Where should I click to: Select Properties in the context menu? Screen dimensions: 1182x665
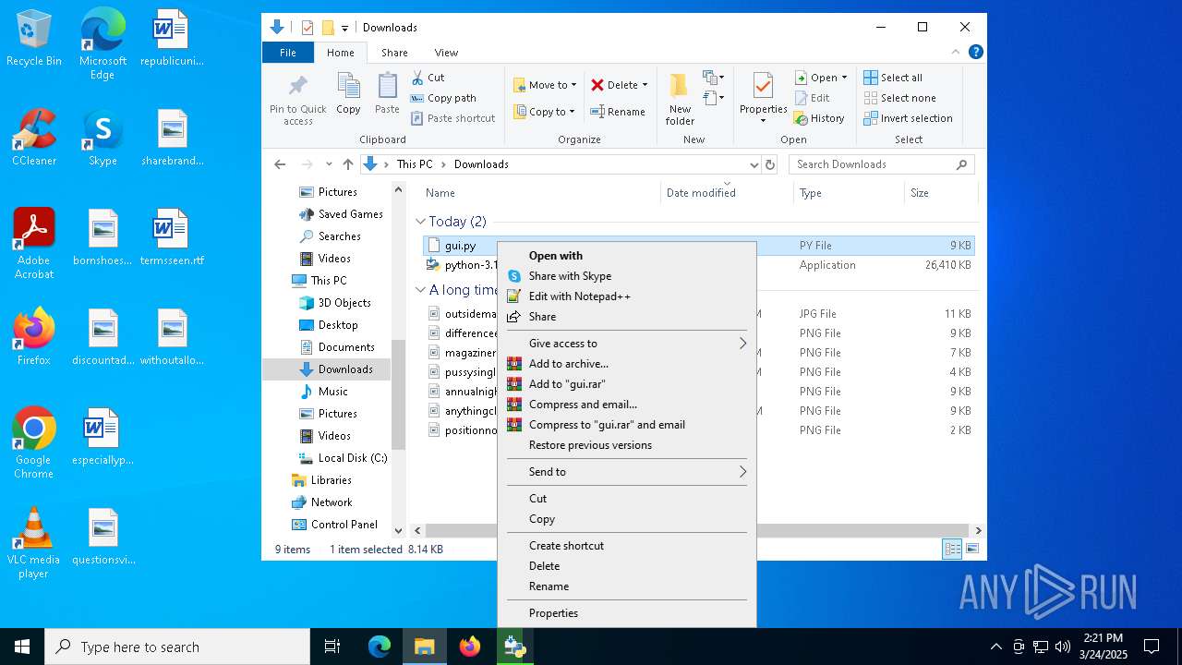coord(553,613)
